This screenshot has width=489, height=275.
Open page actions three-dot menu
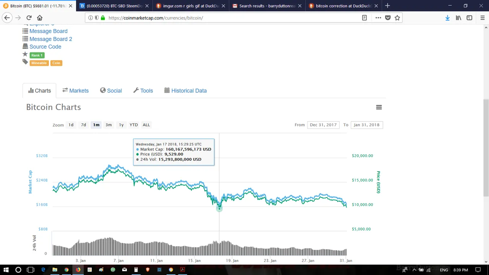coord(378,18)
